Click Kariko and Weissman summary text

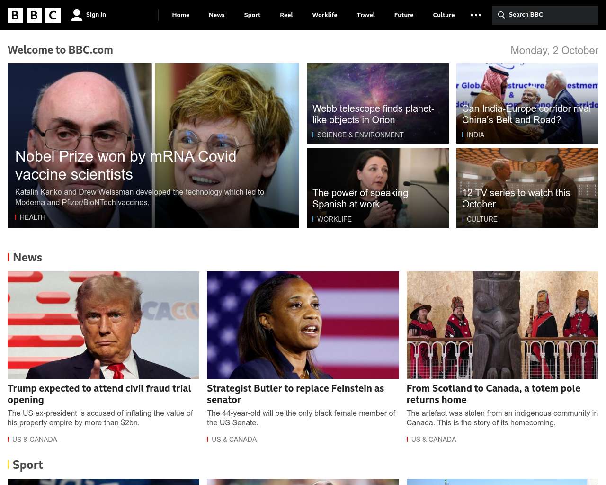[x=140, y=197]
